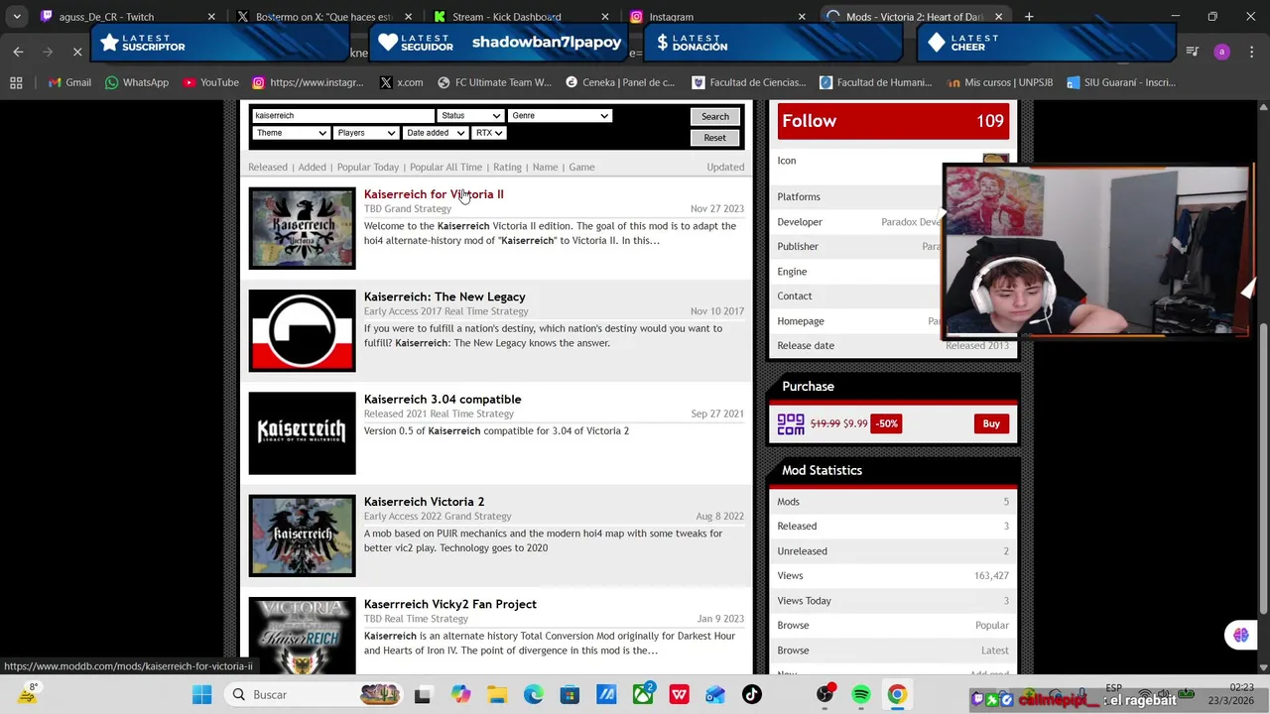Image resolution: width=1270 pixels, height=714 pixels.
Task: Expand the Genre filter dropdown
Action: [x=560, y=115]
